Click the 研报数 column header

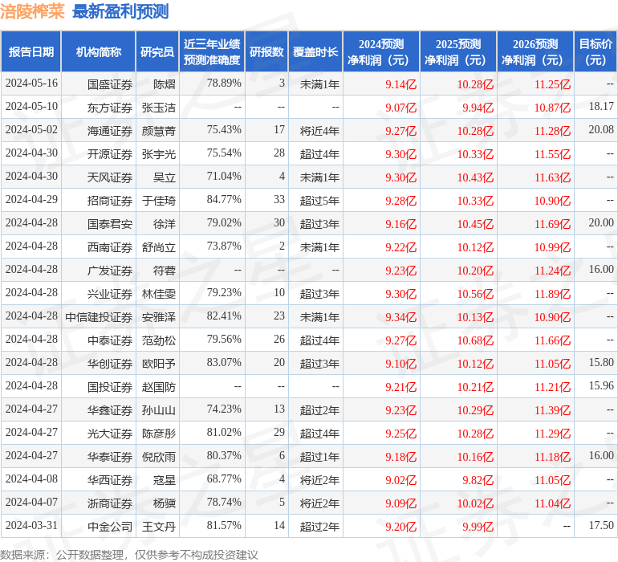point(266,52)
